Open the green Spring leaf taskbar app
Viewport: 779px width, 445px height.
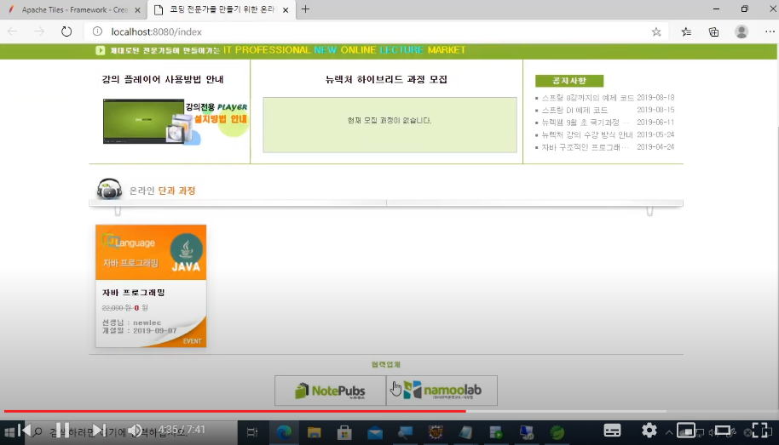(x=557, y=432)
